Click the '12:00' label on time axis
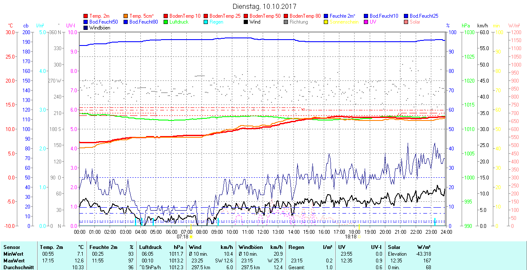This screenshot has height=270, width=527. pos(263,232)
